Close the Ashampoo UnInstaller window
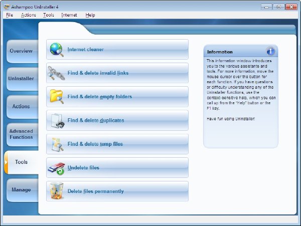This screenshot has width=301, height=226. (x=291, y=7)
